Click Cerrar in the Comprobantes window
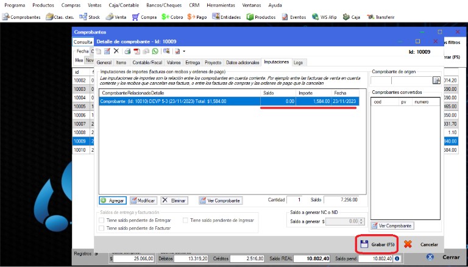 tap(443, 257)
